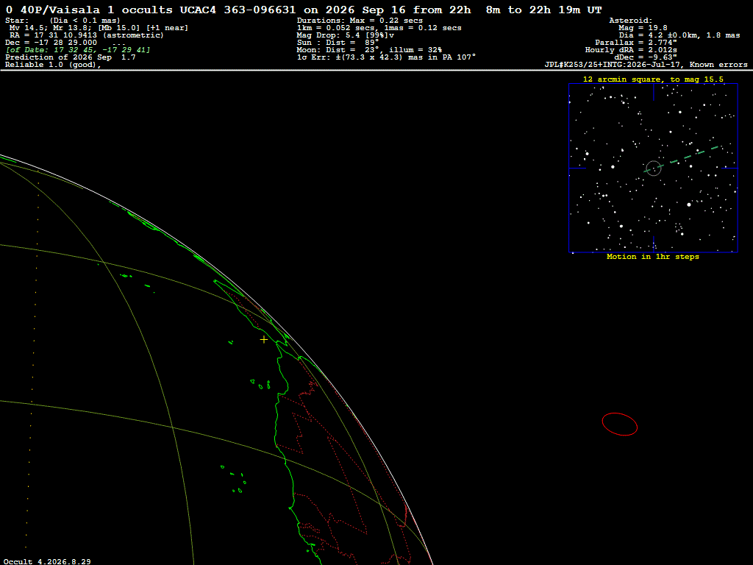Click the "Prediction of 2026 Sep 1.7" text
Screen dimensions: 753x565
click(70, 57)
